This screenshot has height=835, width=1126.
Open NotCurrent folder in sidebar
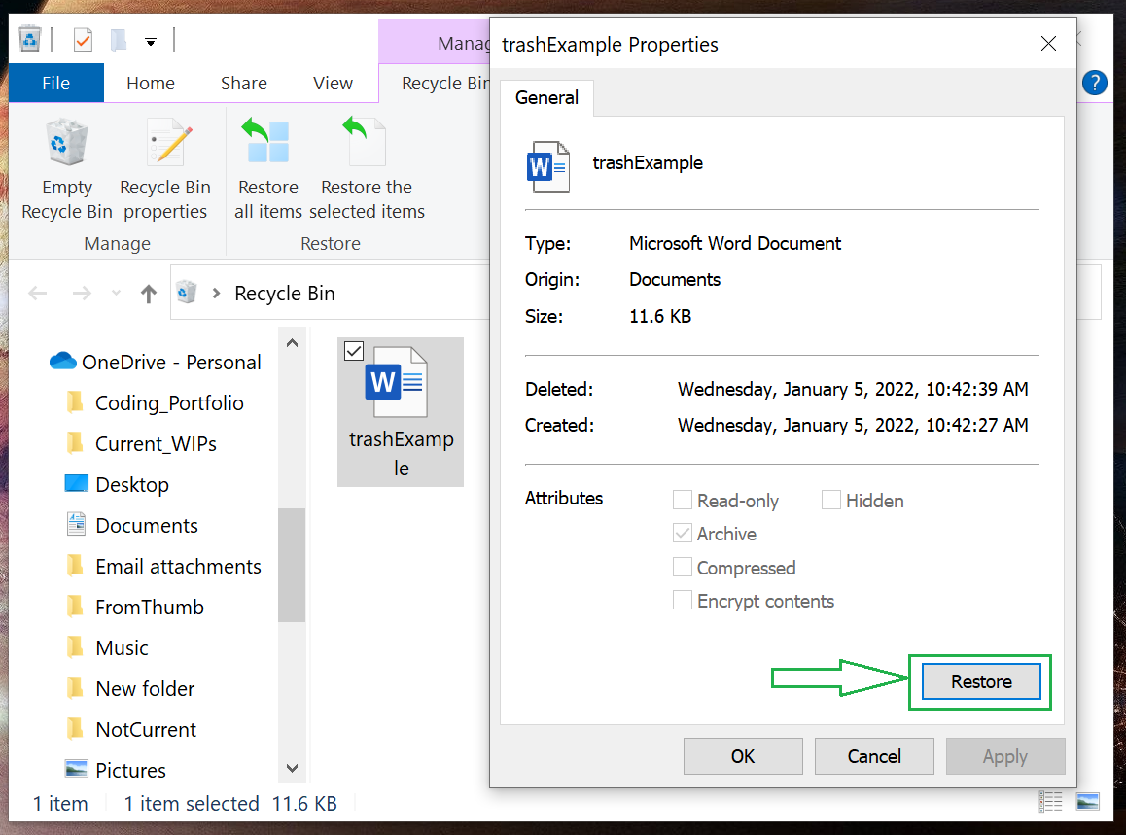130,730
